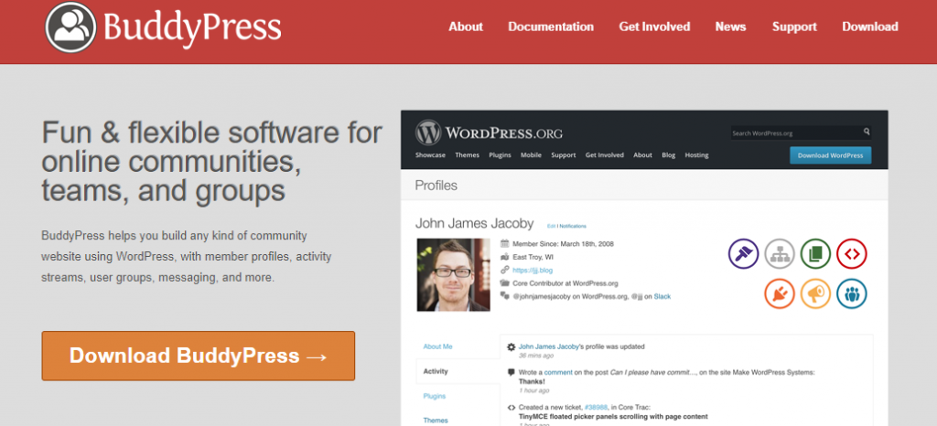Click John James Jacoby's profile photo
The image size is (937, 426).
(454, 275)
